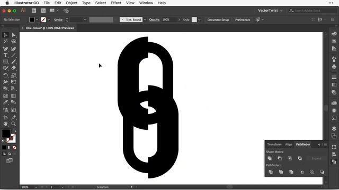339x190 pixels.
Task: Select the Rectangle tool
Action: point(5,62)
